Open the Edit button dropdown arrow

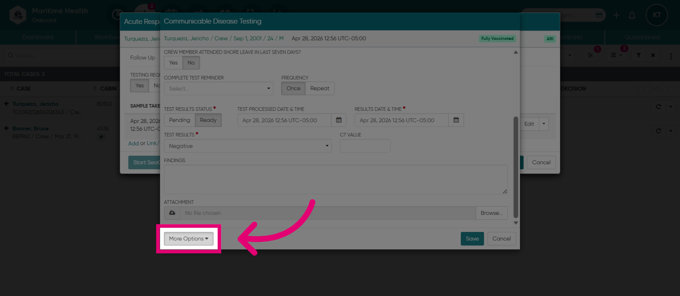coord(544,124)
